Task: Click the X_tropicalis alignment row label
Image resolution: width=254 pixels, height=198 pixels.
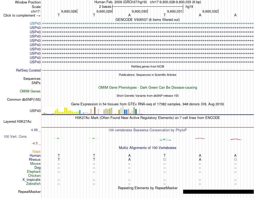Action: click(32, 180)
